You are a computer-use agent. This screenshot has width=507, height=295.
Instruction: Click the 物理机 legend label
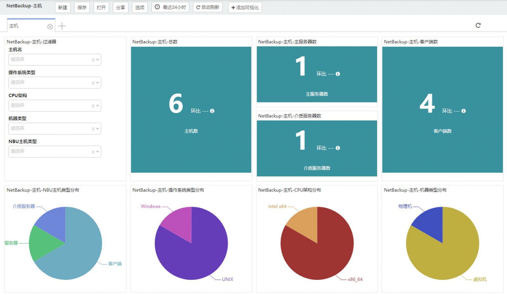405,206
